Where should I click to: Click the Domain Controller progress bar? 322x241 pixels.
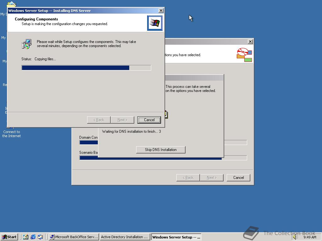click(x=163, y=142)
